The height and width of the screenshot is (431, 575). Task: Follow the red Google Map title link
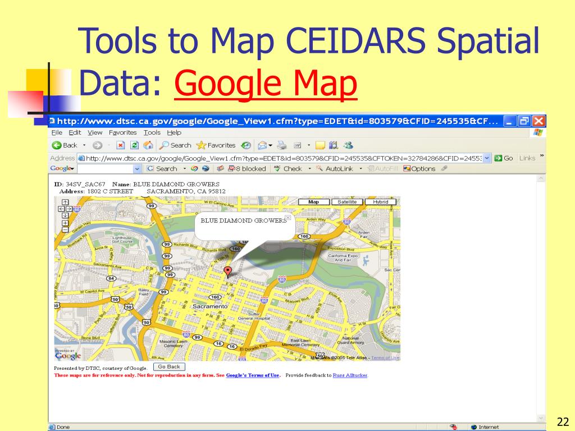266,83
